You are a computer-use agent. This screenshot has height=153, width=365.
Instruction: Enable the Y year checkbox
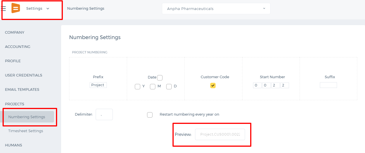pos(137,86)
